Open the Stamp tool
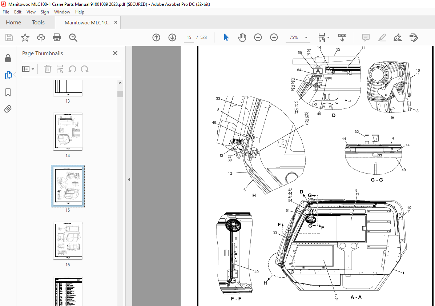 (x=414, y=37)
